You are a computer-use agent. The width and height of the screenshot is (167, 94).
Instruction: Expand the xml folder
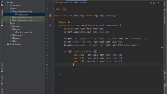tap(10, 41)
